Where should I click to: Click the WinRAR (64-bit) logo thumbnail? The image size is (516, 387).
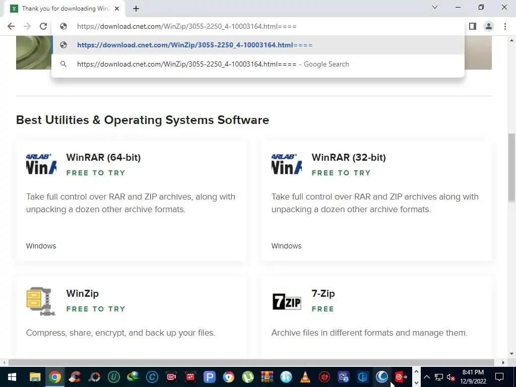pyautogui.click(x=41, y=164)
